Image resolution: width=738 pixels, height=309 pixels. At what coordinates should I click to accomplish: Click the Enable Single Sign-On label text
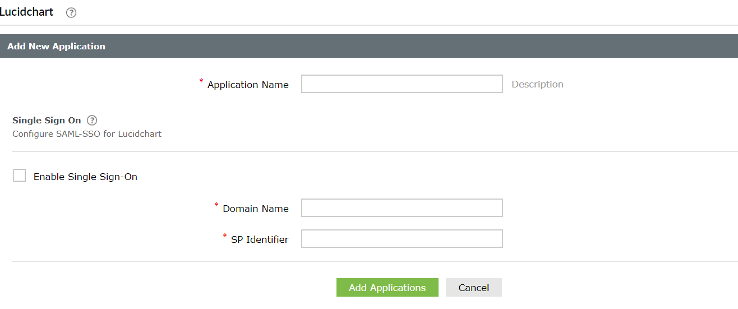(85, 177)
